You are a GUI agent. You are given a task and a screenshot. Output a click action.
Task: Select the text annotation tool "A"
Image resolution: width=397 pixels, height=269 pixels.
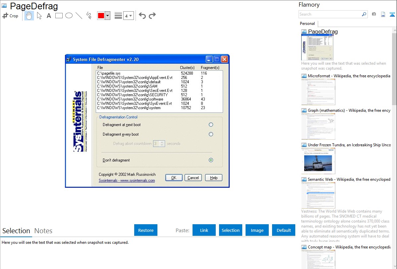pyautogui.click(x=49, y=16)
